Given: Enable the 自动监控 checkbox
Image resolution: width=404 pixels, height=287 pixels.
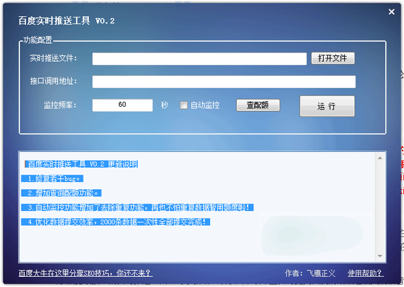Looking at the screenshot, I should [x=184, y=105].
